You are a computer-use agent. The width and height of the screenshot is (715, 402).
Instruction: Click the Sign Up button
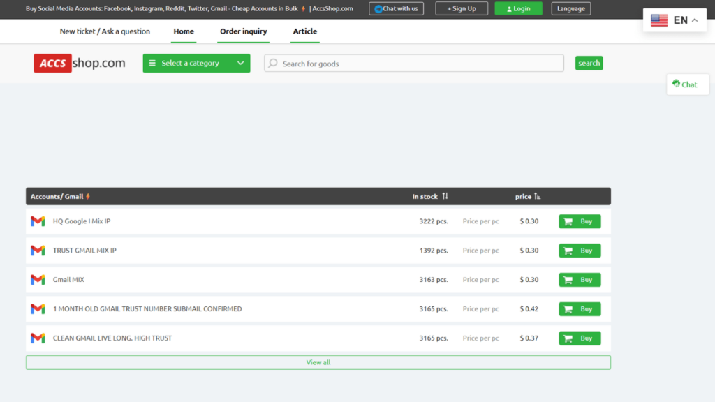tap(462, 8)
